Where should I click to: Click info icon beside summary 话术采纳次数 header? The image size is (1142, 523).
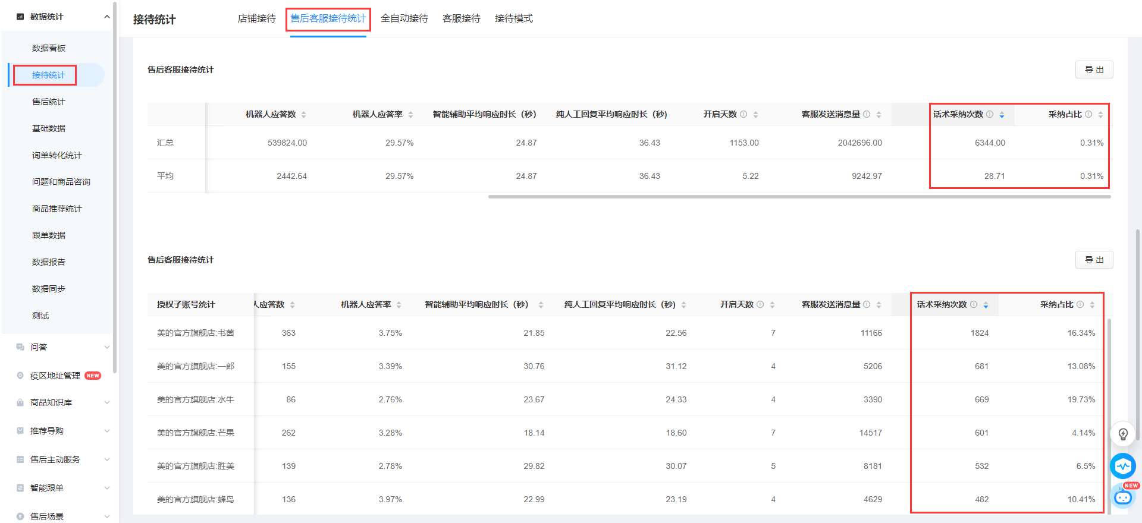(990, 114)
